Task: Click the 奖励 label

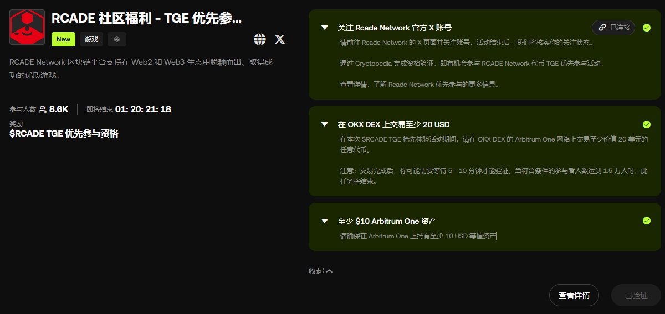Action: 16,123
